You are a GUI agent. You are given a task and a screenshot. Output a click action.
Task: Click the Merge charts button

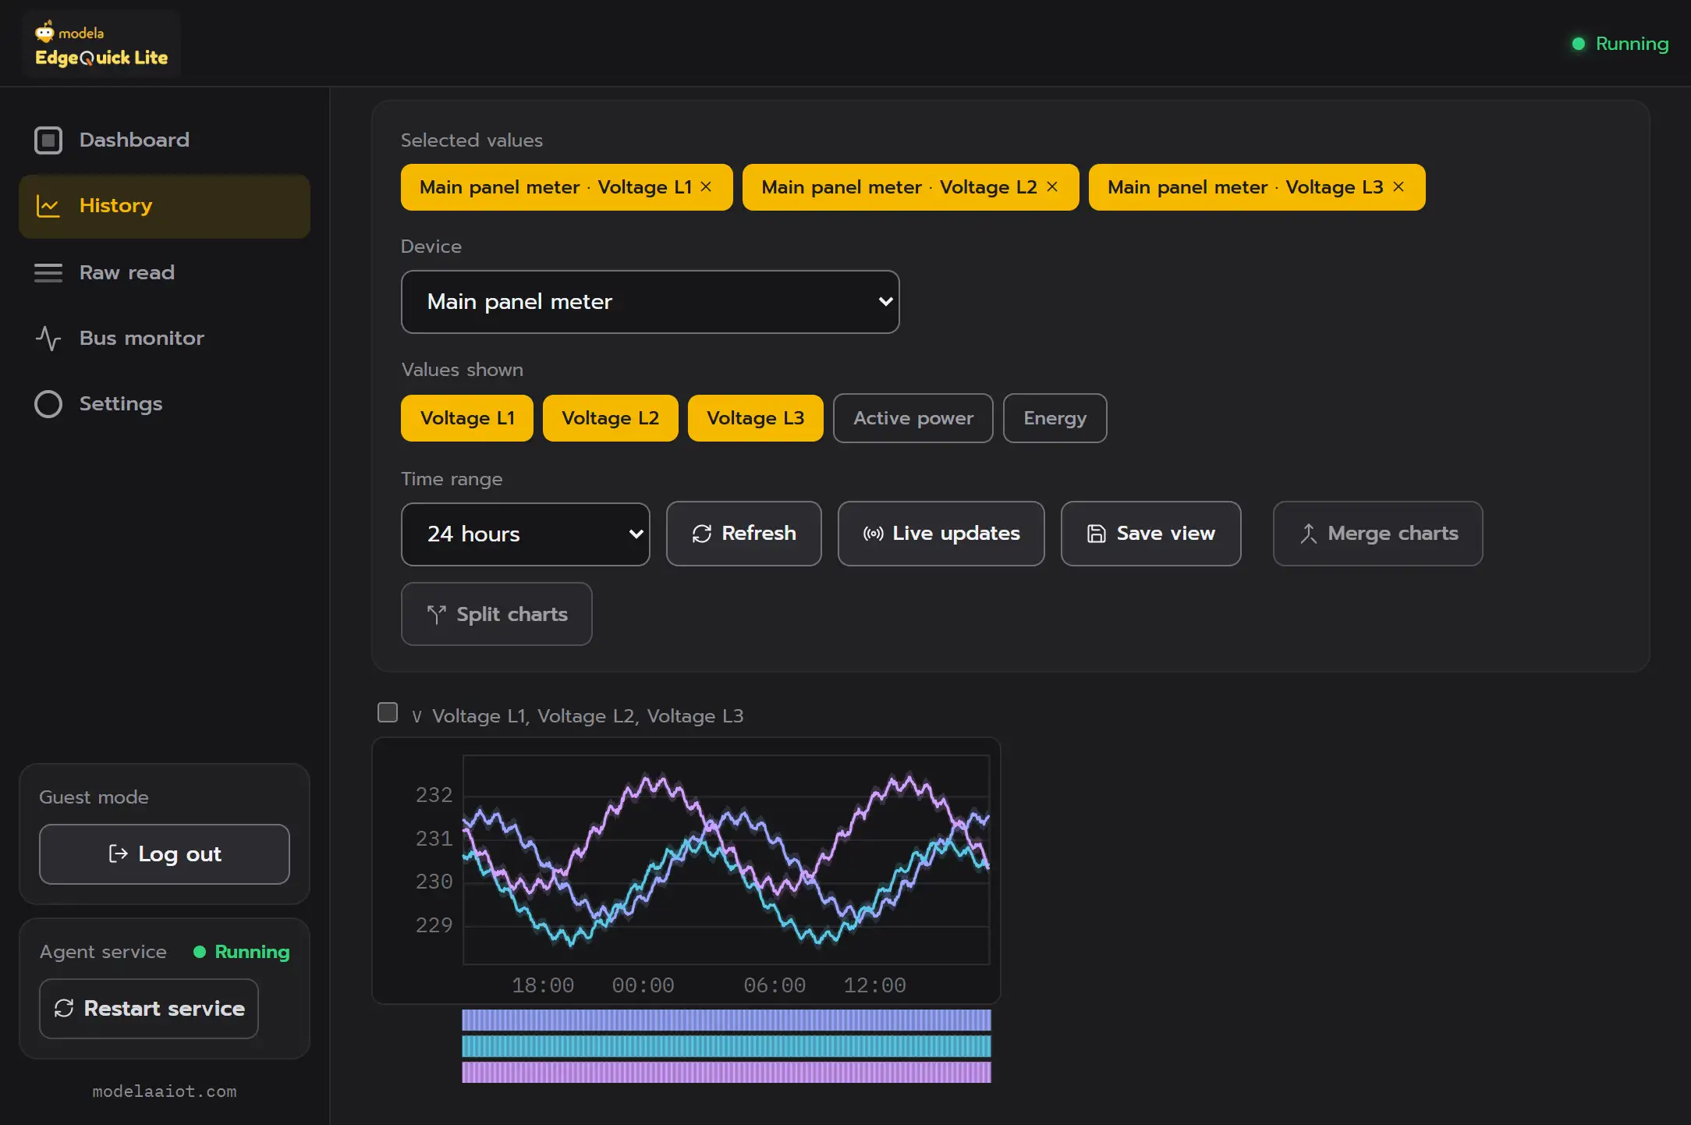[x=1378, y=534]
